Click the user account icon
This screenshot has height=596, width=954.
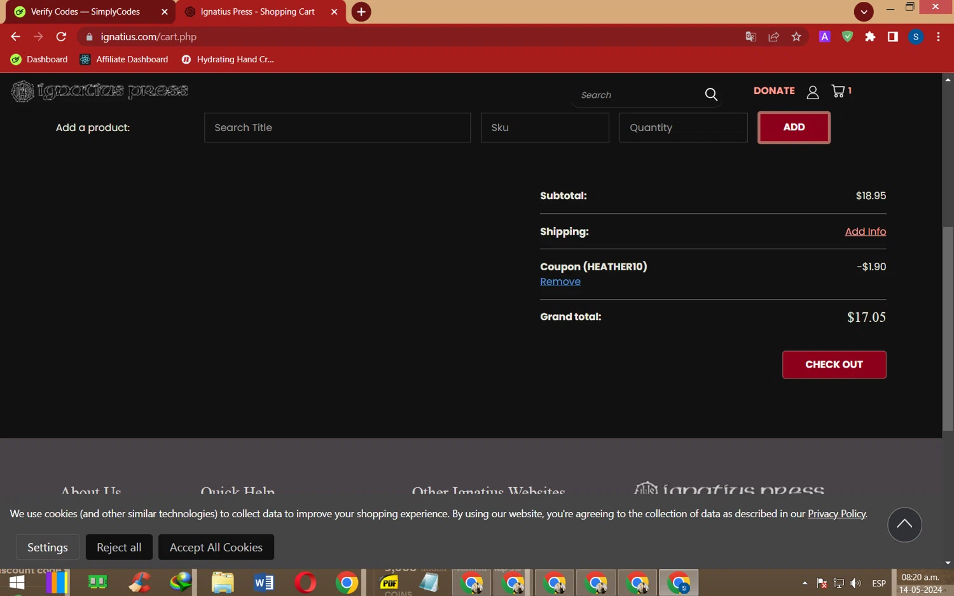(812, 93)
